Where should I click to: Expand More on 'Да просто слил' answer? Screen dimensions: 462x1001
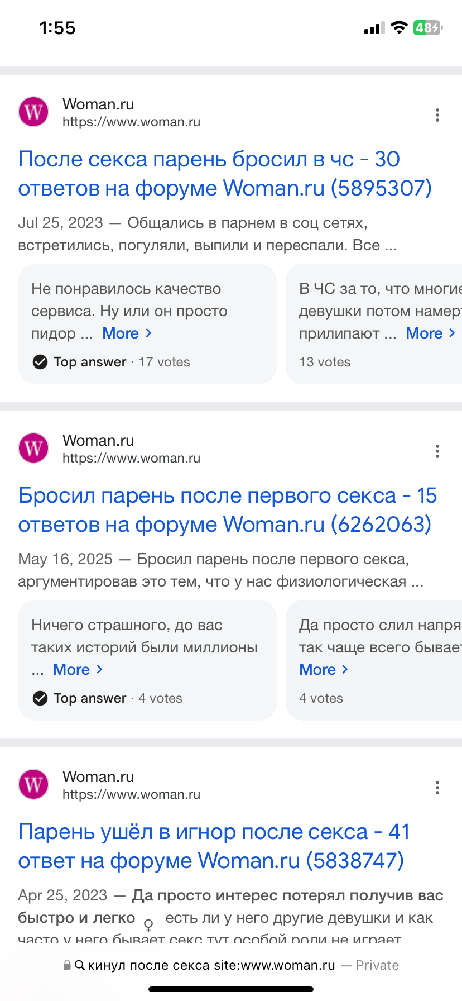tap(324, 670)
